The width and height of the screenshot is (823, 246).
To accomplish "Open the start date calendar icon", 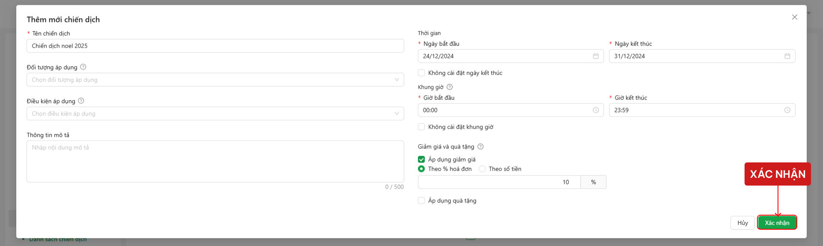I will pos(595,56).
